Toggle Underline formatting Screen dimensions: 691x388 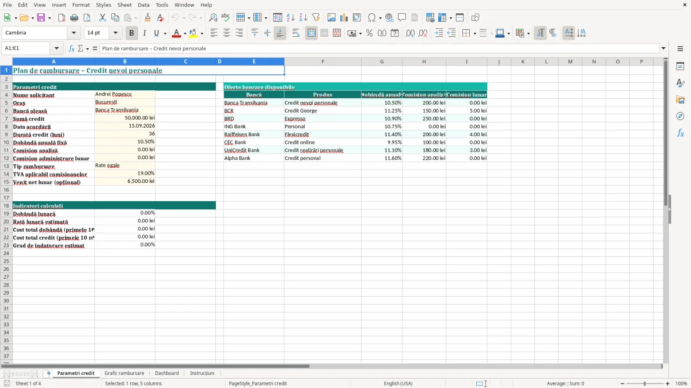(x=156, y=33)
